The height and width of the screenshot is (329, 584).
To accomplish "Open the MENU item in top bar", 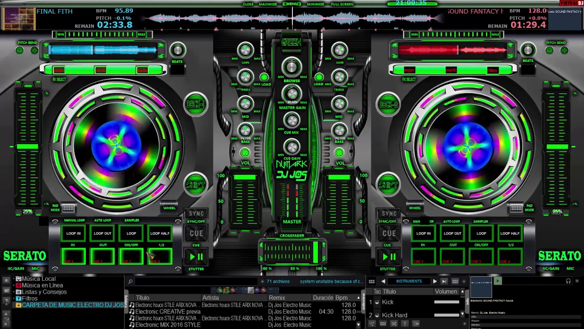I will [292, 4].
